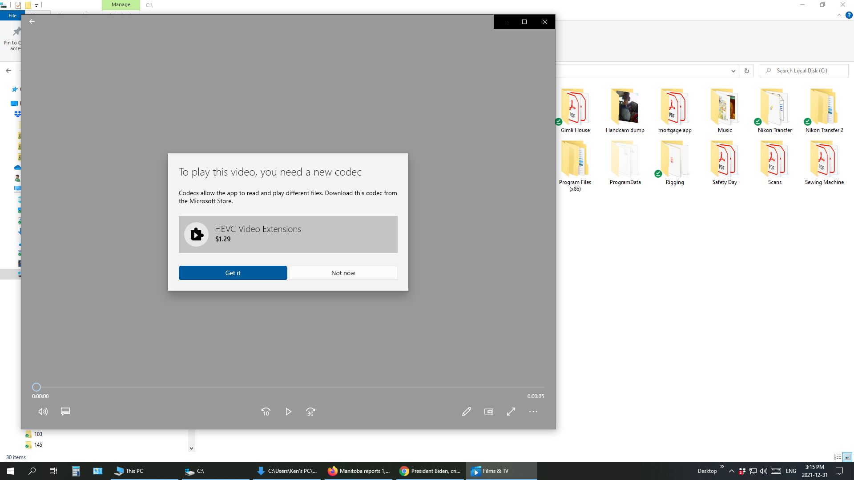
Task: Skip forward 30 seconds
Action: [x=310, y=412]
